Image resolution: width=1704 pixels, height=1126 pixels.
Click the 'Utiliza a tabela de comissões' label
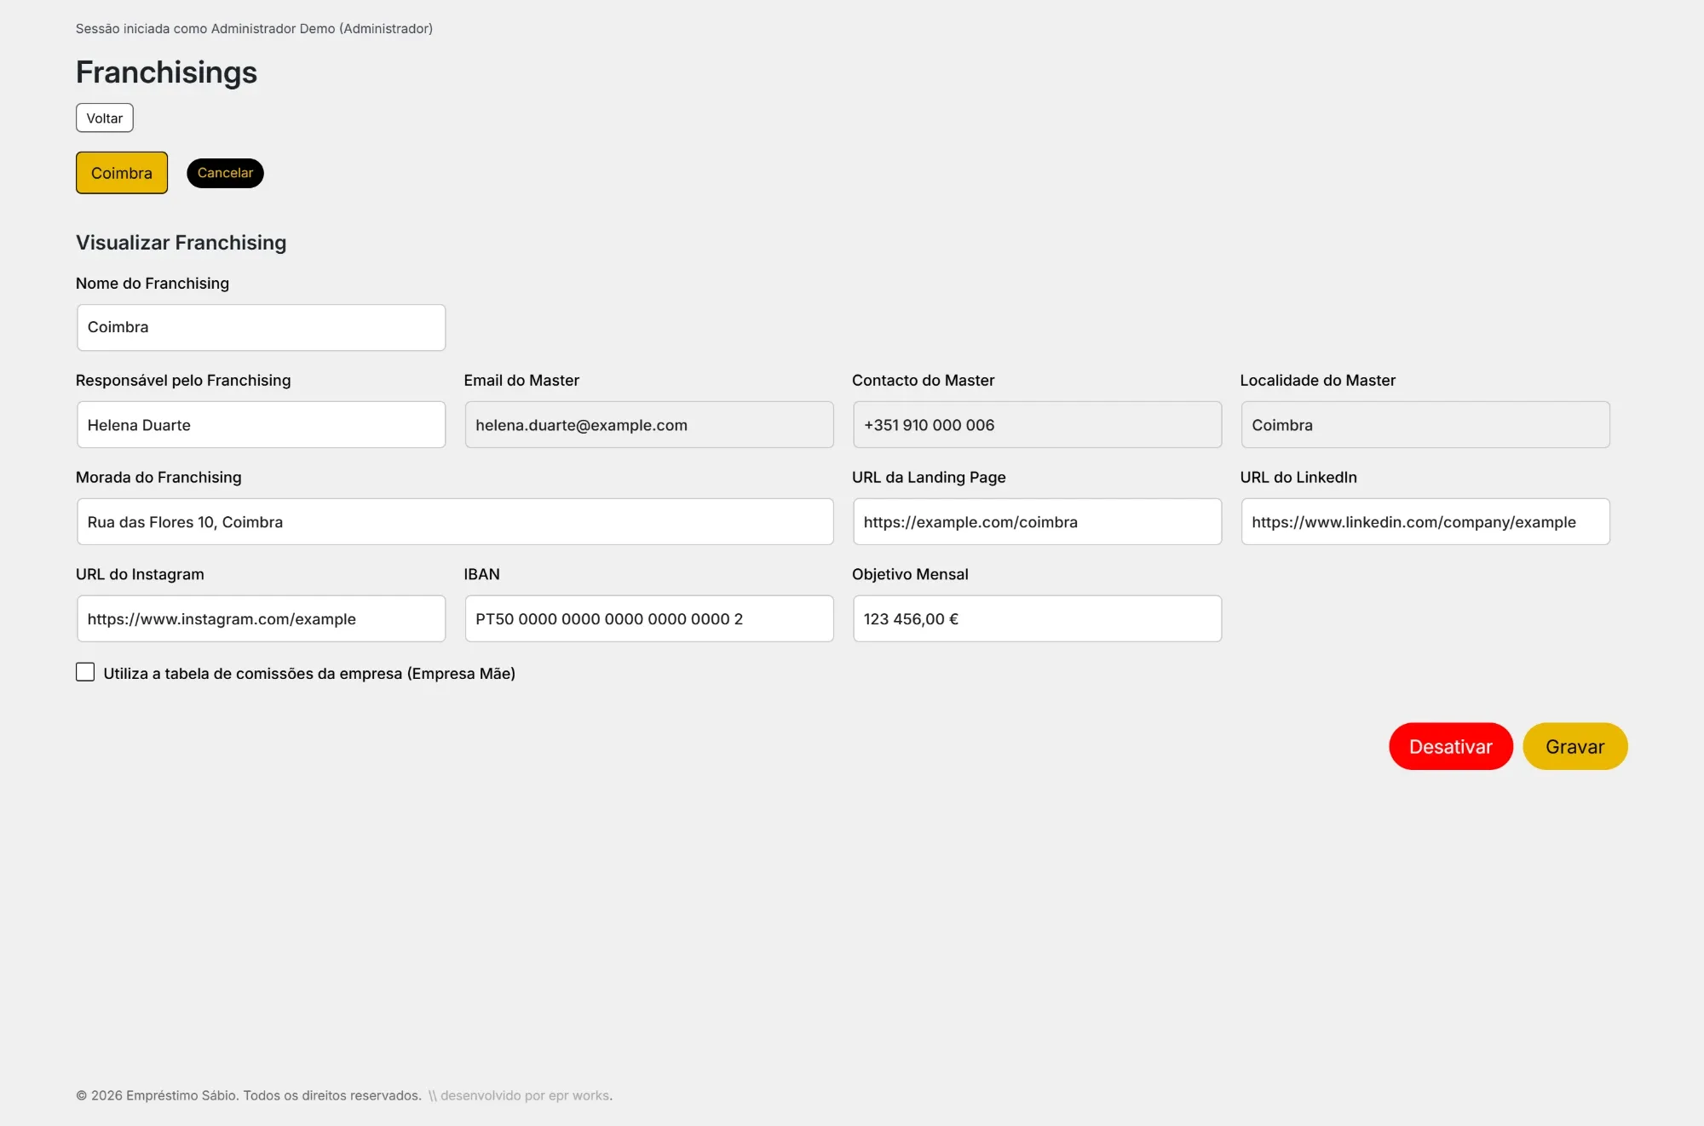[x=309, y=673]
